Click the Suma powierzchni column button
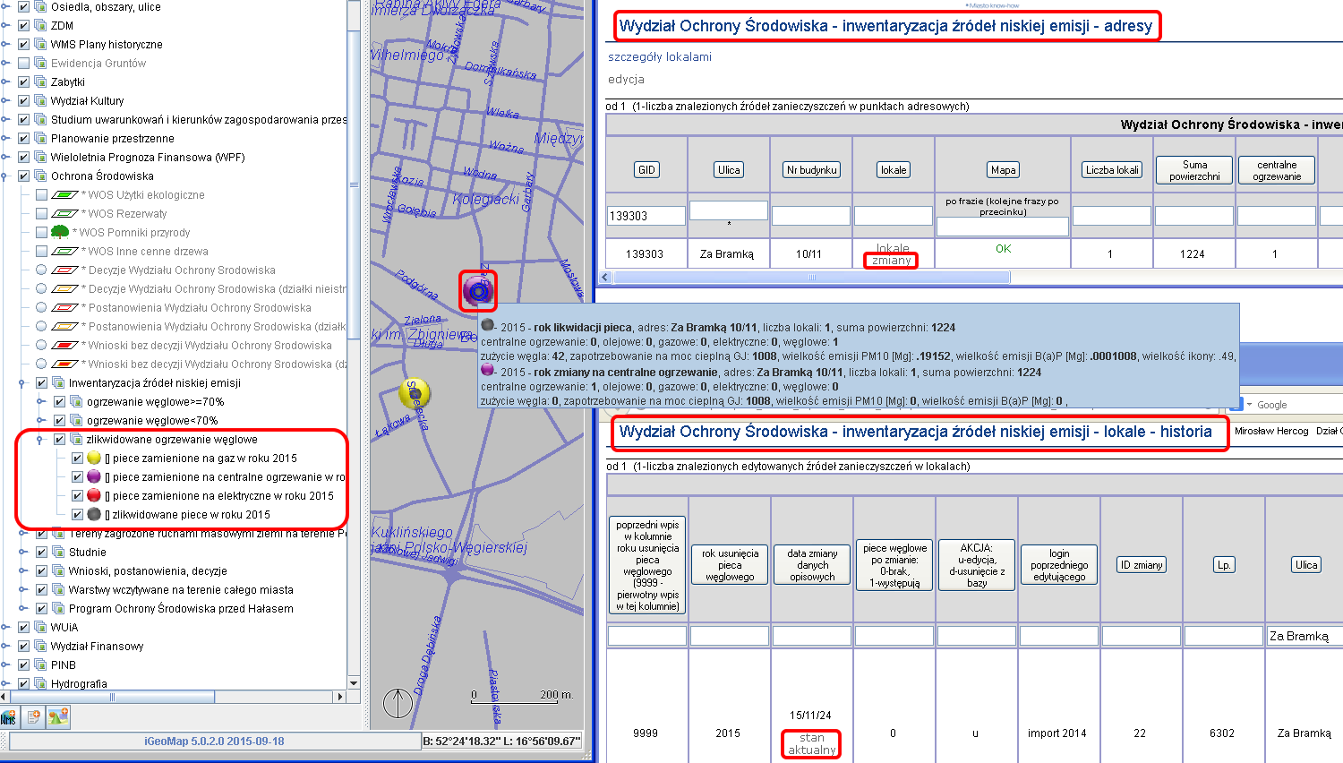Screen dimensions: 1343x763 point(1194,170)
